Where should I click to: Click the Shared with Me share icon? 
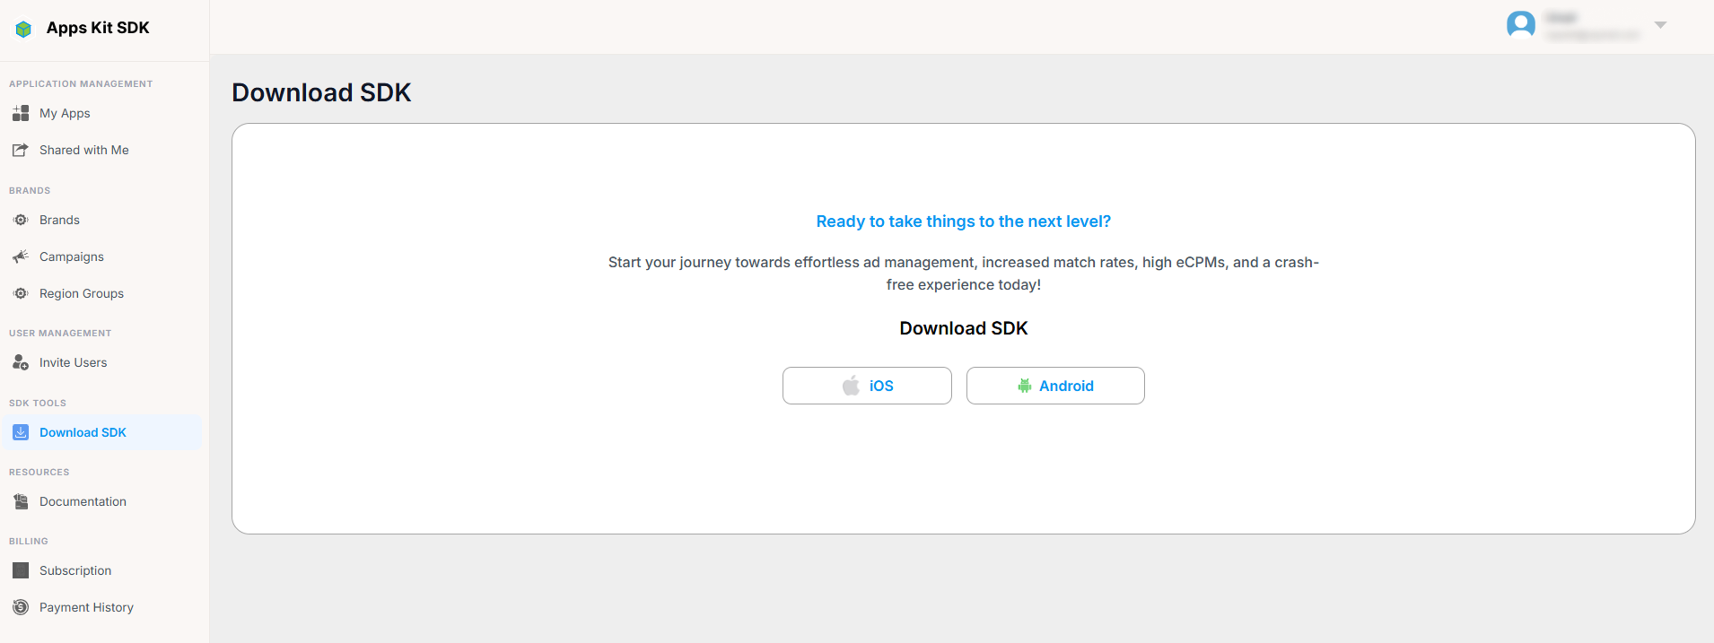pos(21,150)
